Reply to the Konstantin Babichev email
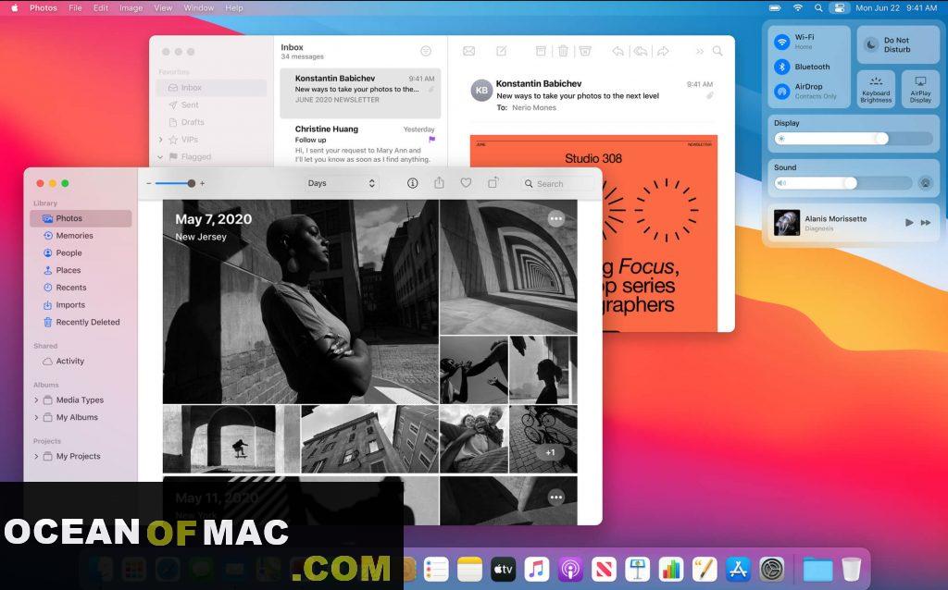 (617, 52)
